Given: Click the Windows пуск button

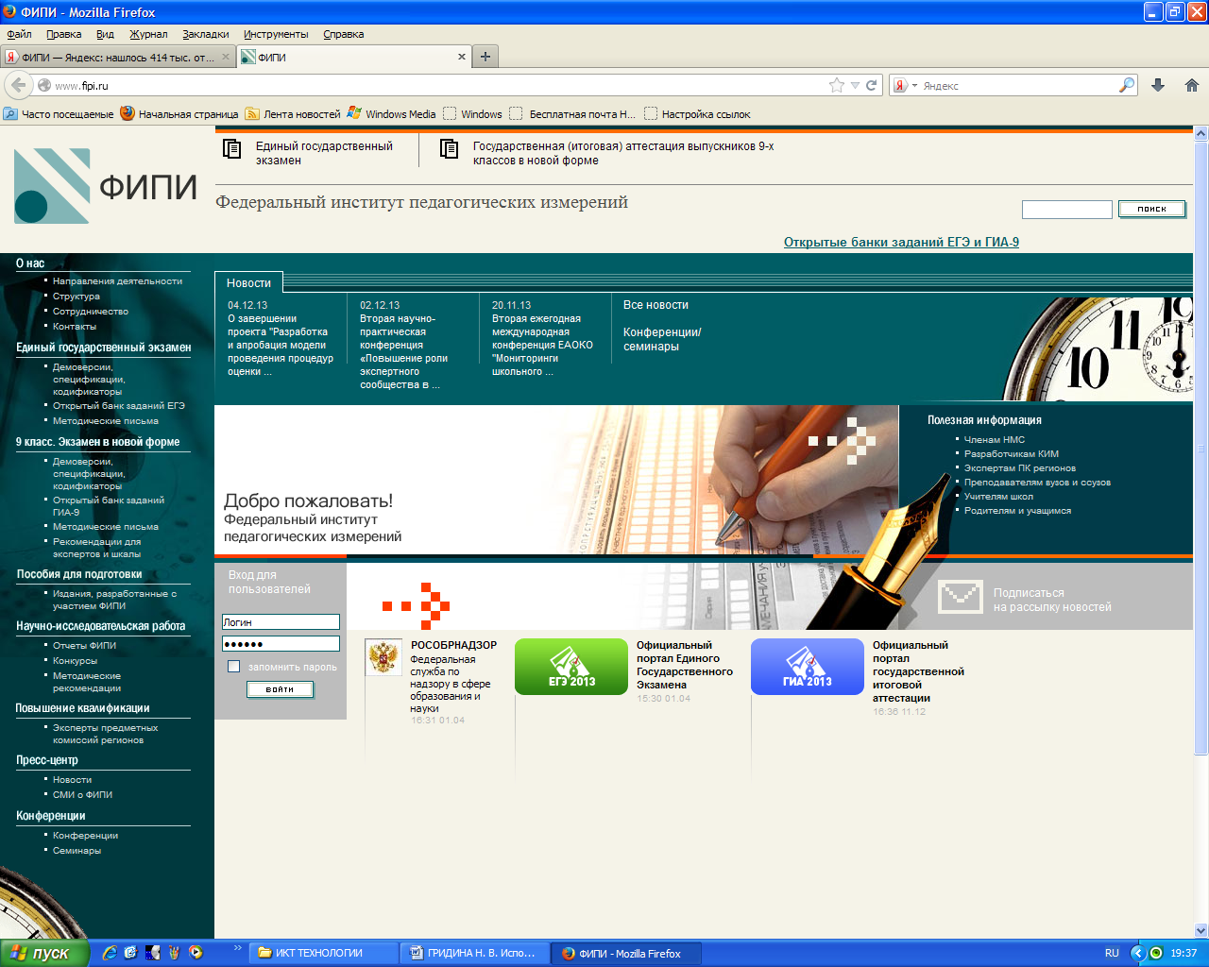Looking at the screenshot, I should coord(44,953).
